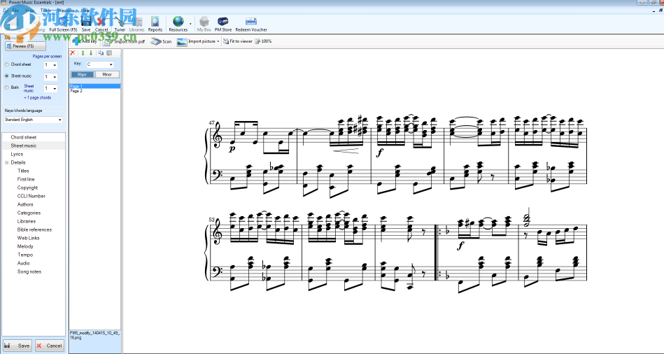The image size is (664, 354).
Task: Open Import picture dropdown arrow
Action: pyautogui.click(x=218, y=41)
